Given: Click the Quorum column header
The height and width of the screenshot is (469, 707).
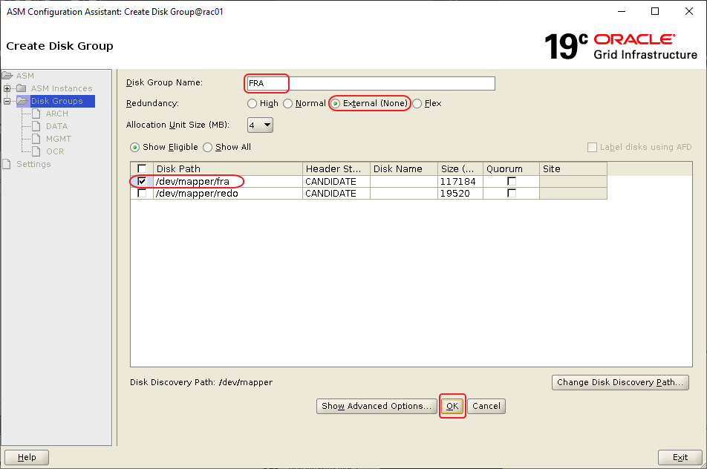Looking at the screenshot, I should pos(511,169).
